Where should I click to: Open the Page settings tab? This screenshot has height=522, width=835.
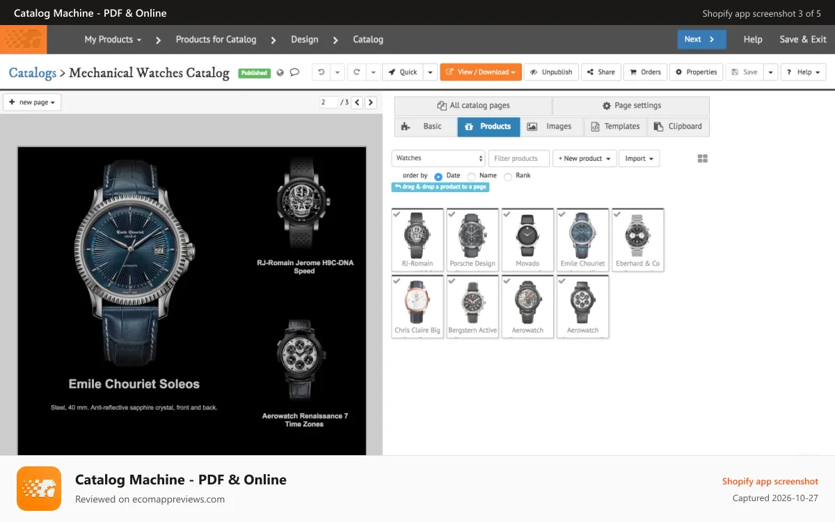tap(631, 106)
